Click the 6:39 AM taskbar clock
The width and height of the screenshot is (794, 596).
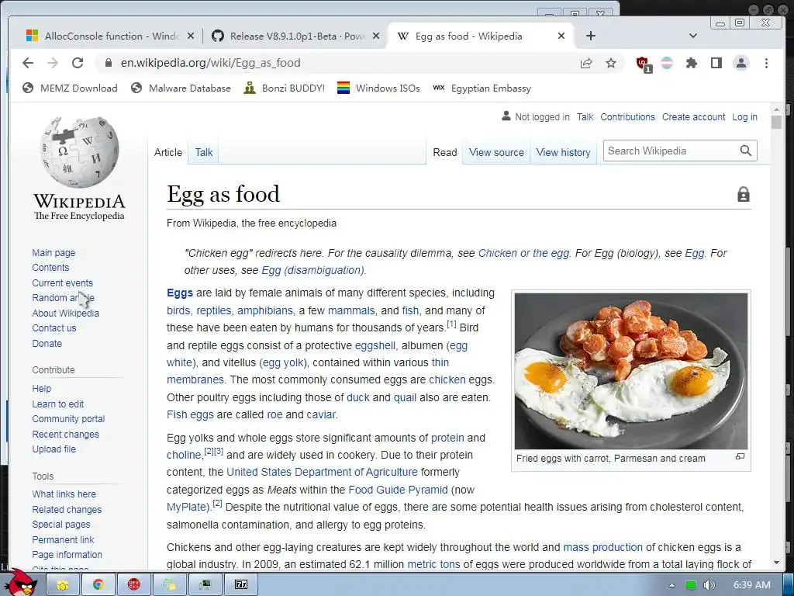click(752, 585)
